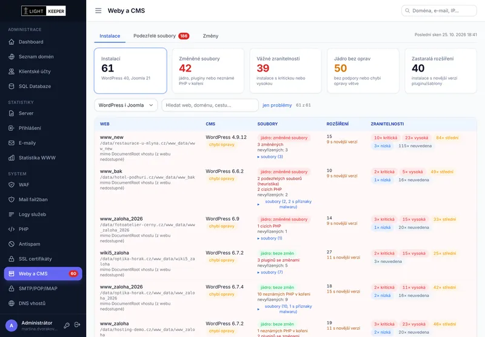Click the PHP code brackets icon

(12, 229)
